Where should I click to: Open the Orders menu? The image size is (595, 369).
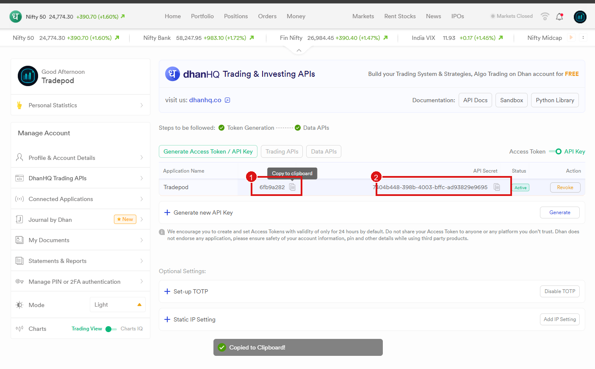(267, 17)
